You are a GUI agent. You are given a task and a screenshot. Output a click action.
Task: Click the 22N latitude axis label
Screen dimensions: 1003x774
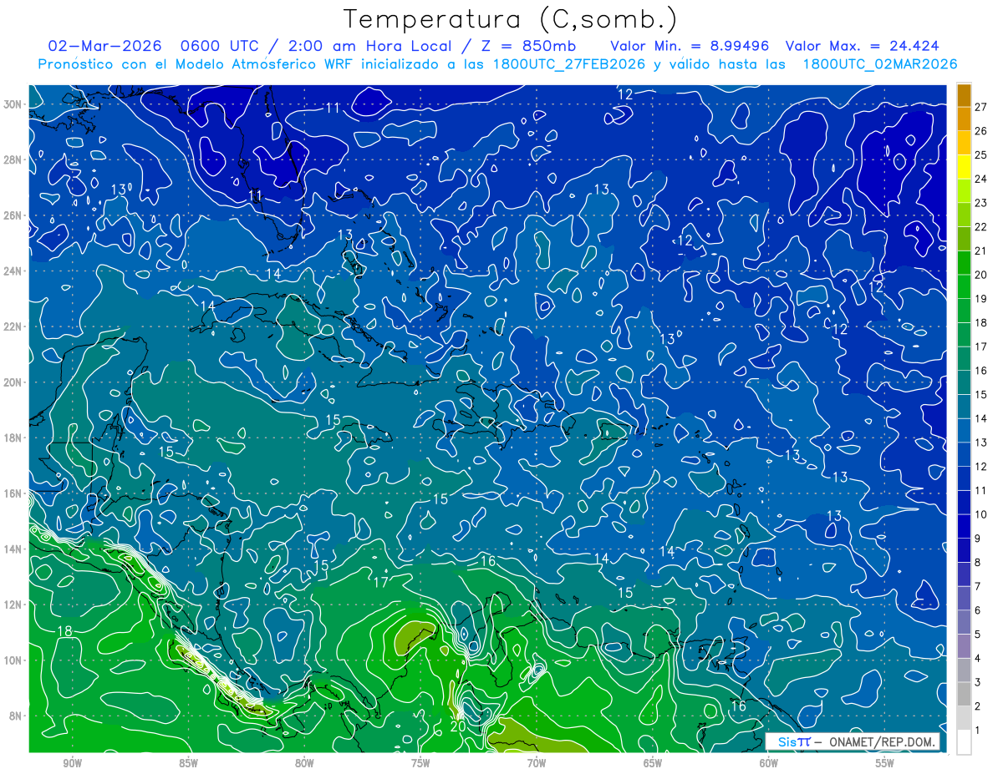[14, 326]
